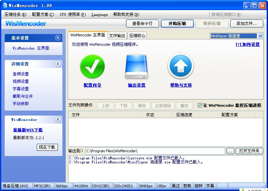Image resolution: width=268 pixels, height=191 pixels.
Task: Switch to the 文件输出 tab
Action: point(117,35)
